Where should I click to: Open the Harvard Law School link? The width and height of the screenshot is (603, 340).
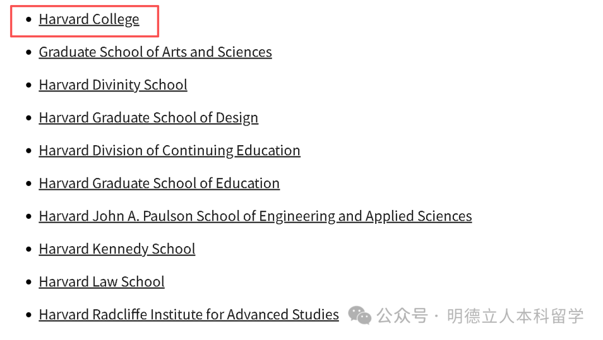click(102, 282)
